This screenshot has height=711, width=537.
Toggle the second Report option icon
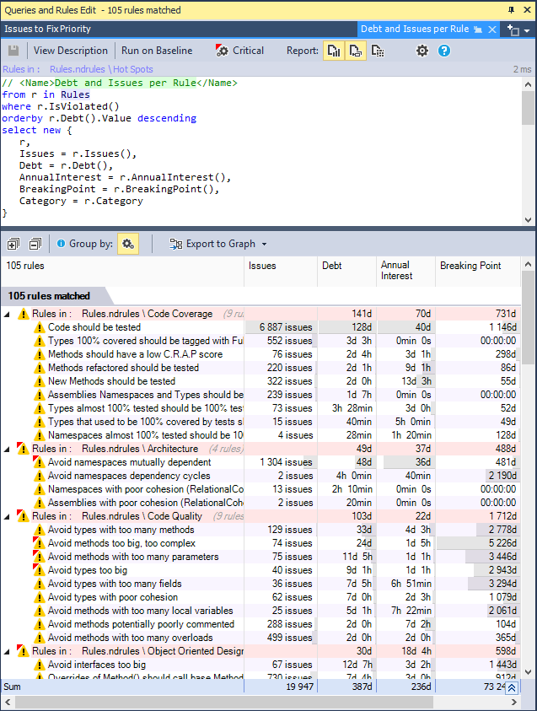356,51
